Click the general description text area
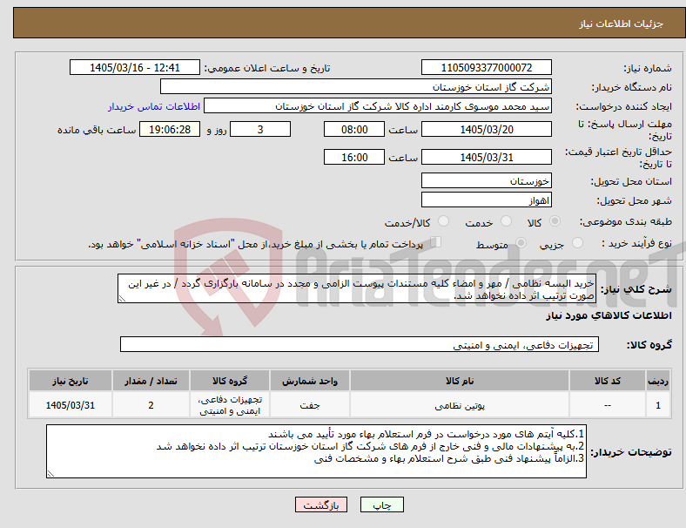The image size is (686, 528). tap(357, 289)
